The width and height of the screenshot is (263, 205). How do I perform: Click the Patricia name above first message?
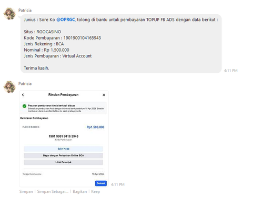pos(25,11)
